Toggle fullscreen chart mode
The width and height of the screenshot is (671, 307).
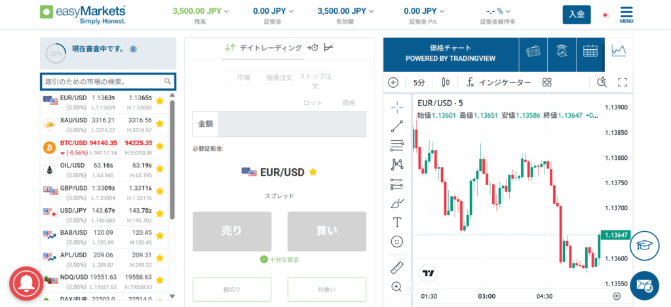coord(623,82)
